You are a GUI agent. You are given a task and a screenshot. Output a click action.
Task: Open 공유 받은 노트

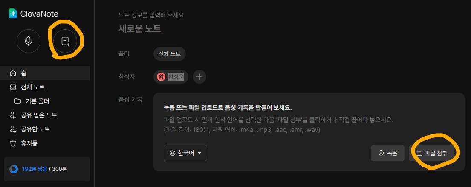(x=45, y=115)
